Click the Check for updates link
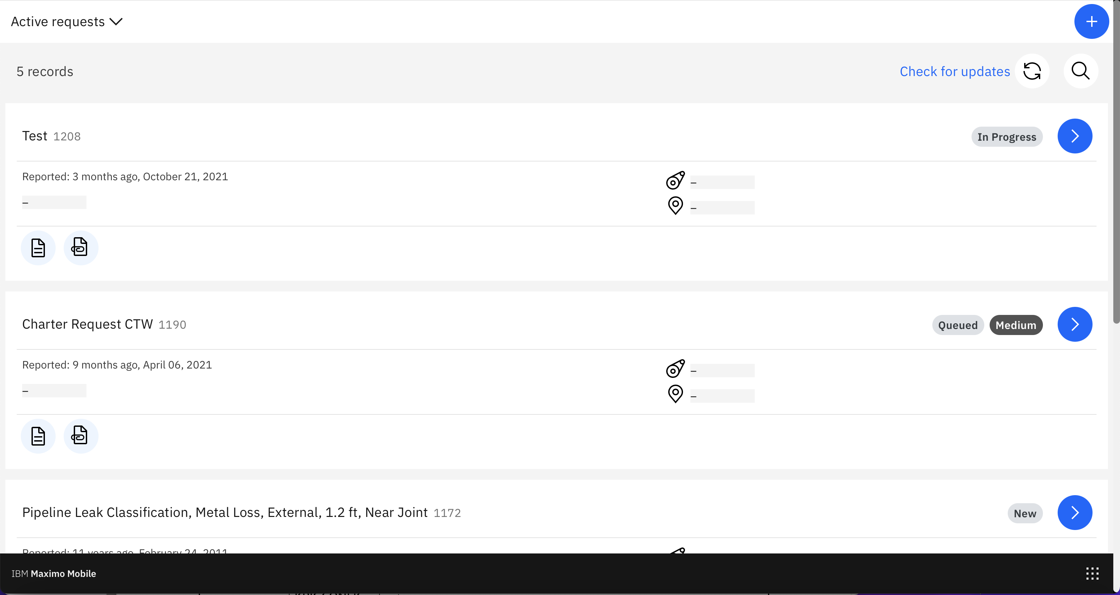The height and width of the screenshot is (595, 1120). click(954, 71)
